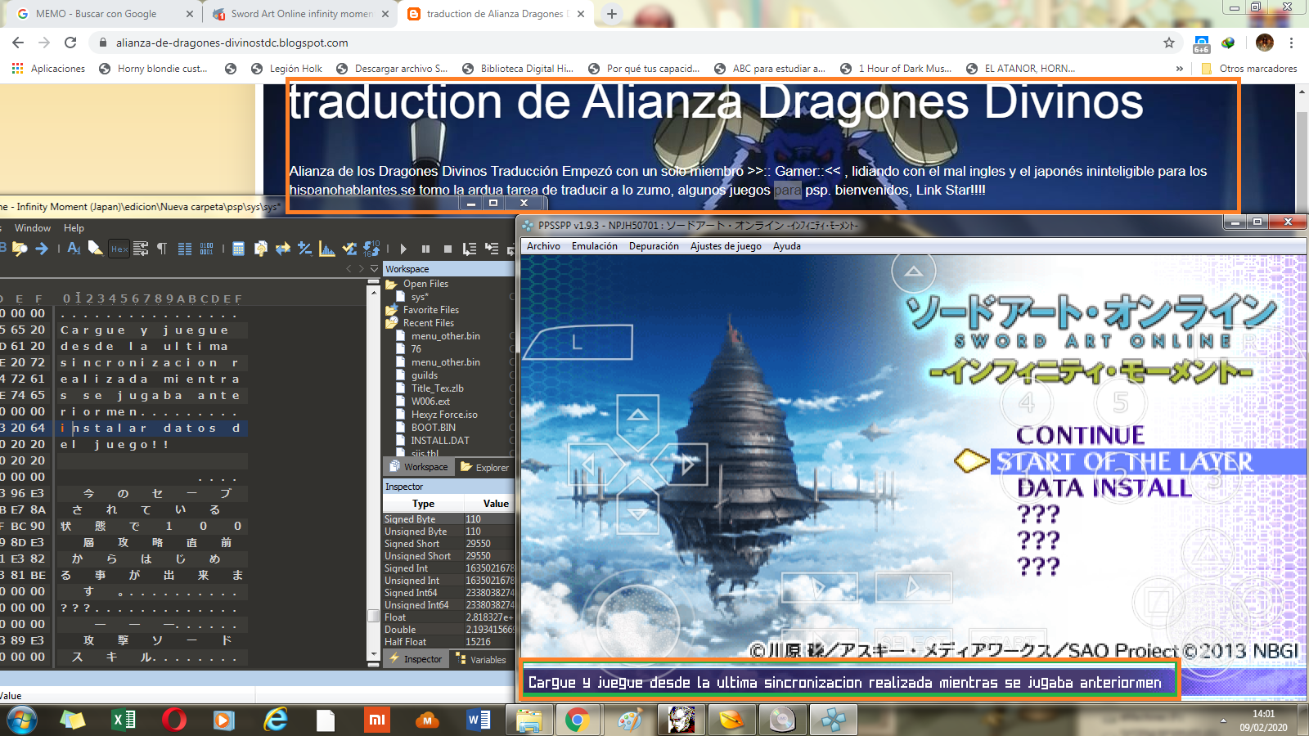Screen dimensions: 1309x736
Task: Show hidden bookmarks with the chevron
Action: [1180, 69]
